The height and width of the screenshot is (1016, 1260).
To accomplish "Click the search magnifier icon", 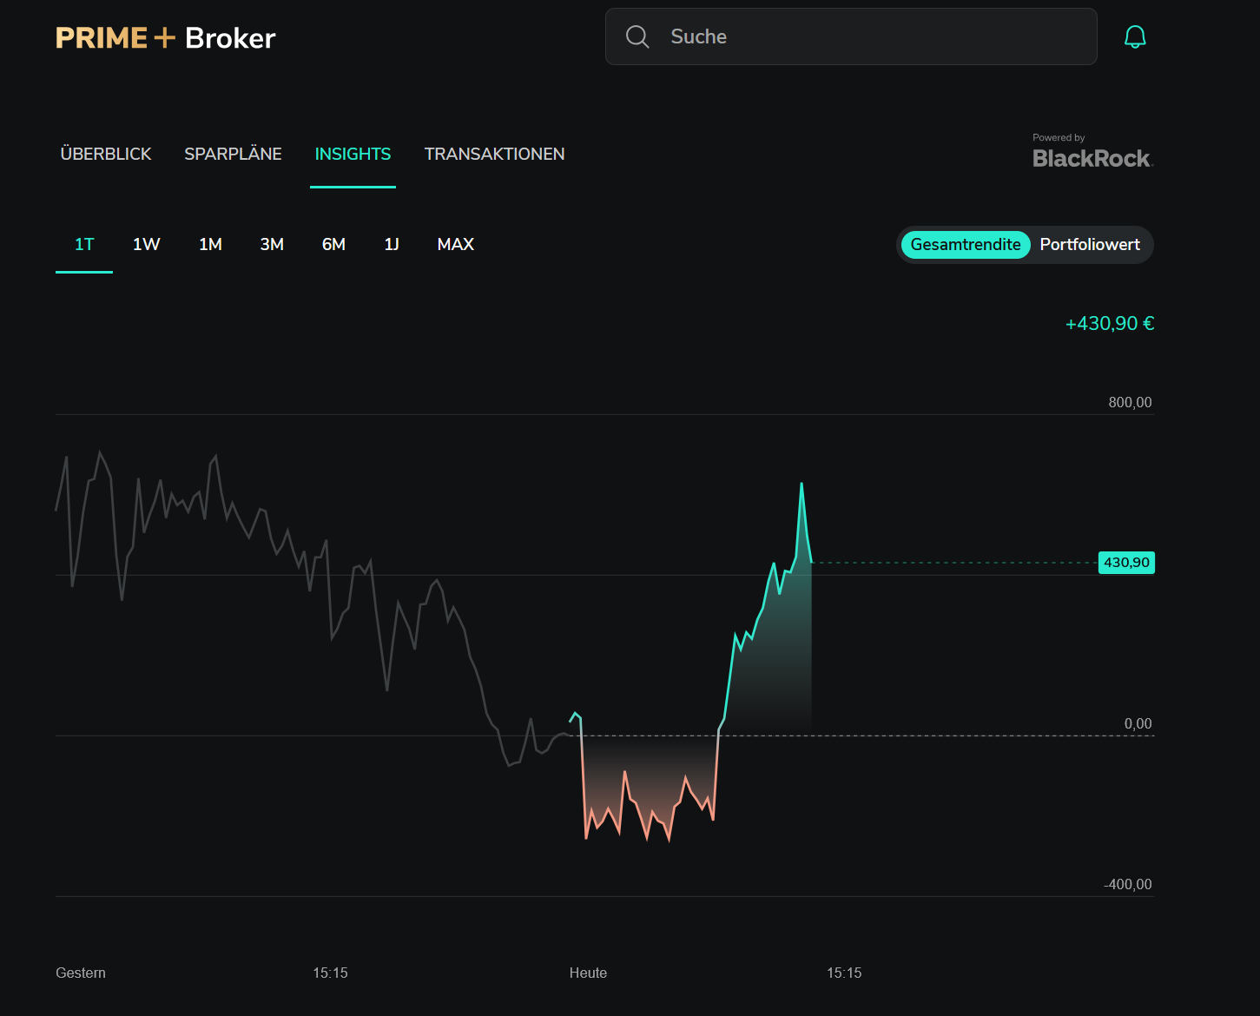I will 637,36.
